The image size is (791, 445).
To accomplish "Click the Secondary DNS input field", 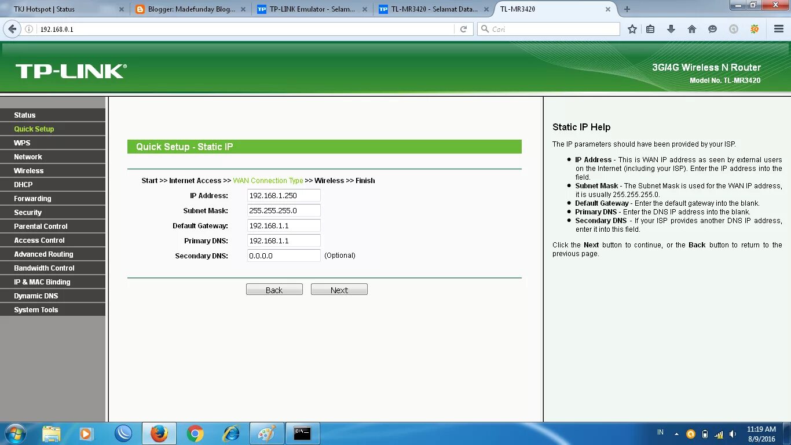I will pos(284,256).
